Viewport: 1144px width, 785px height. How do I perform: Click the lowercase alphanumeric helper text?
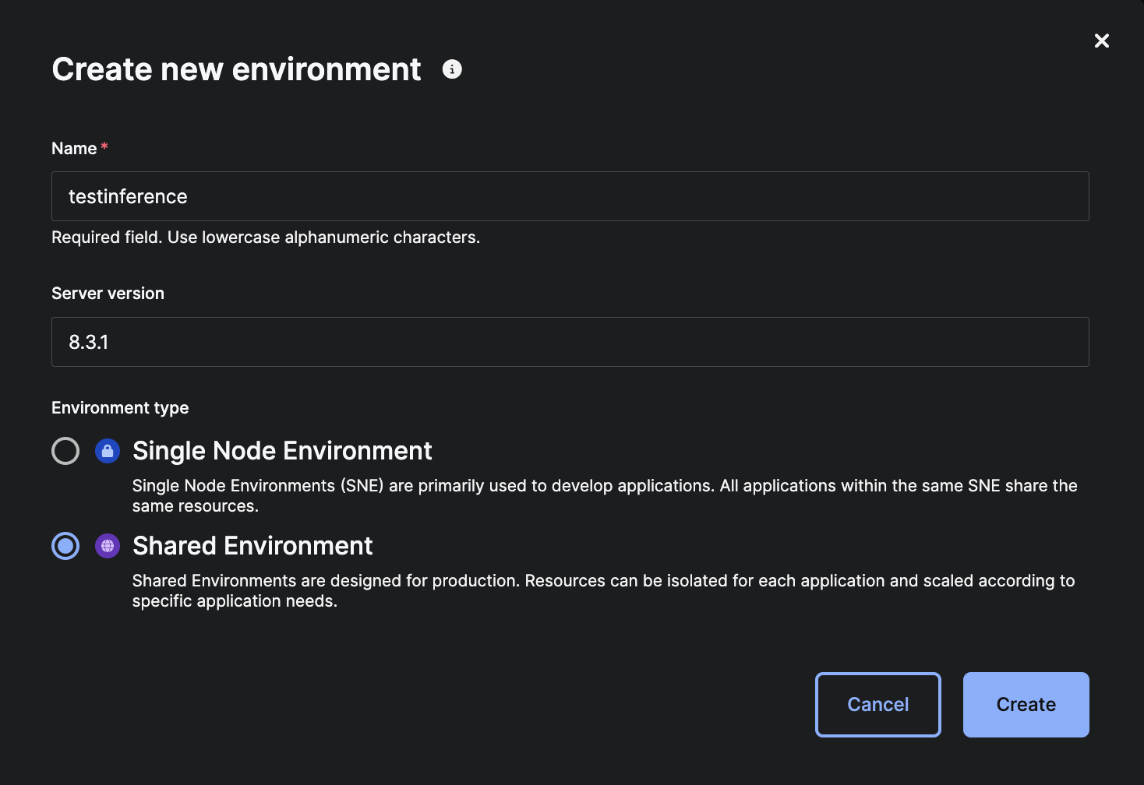[x=266, y=238]
